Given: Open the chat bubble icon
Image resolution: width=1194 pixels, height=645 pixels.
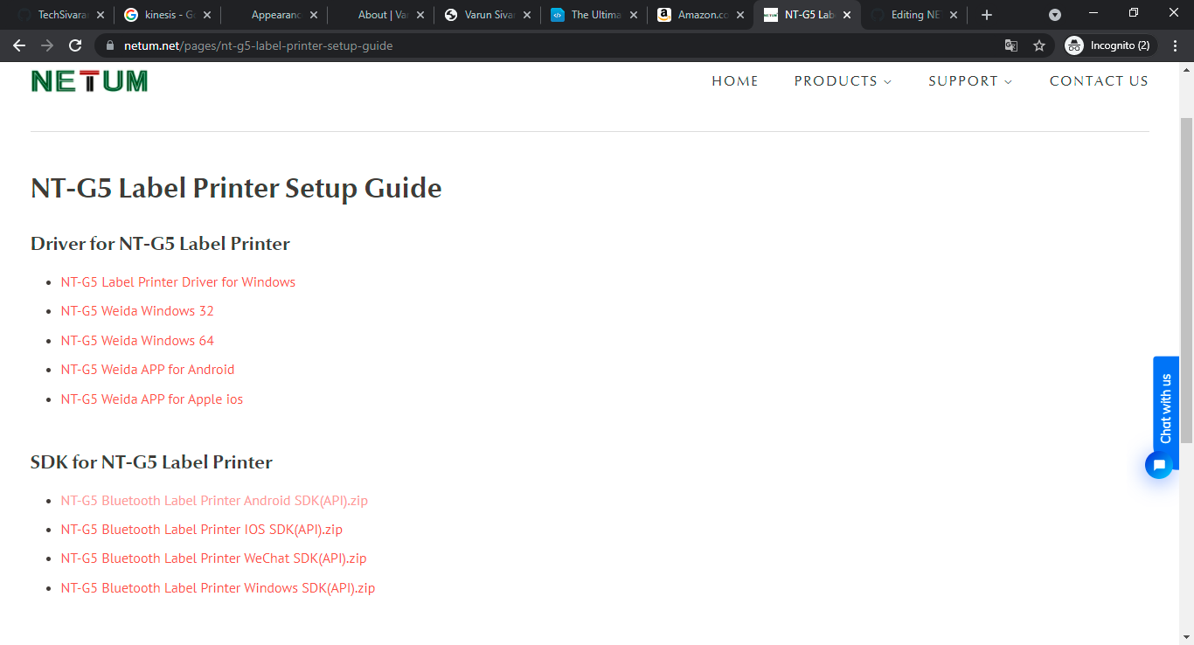Looking at the screenshot, I should click(x=1160, y=464).
